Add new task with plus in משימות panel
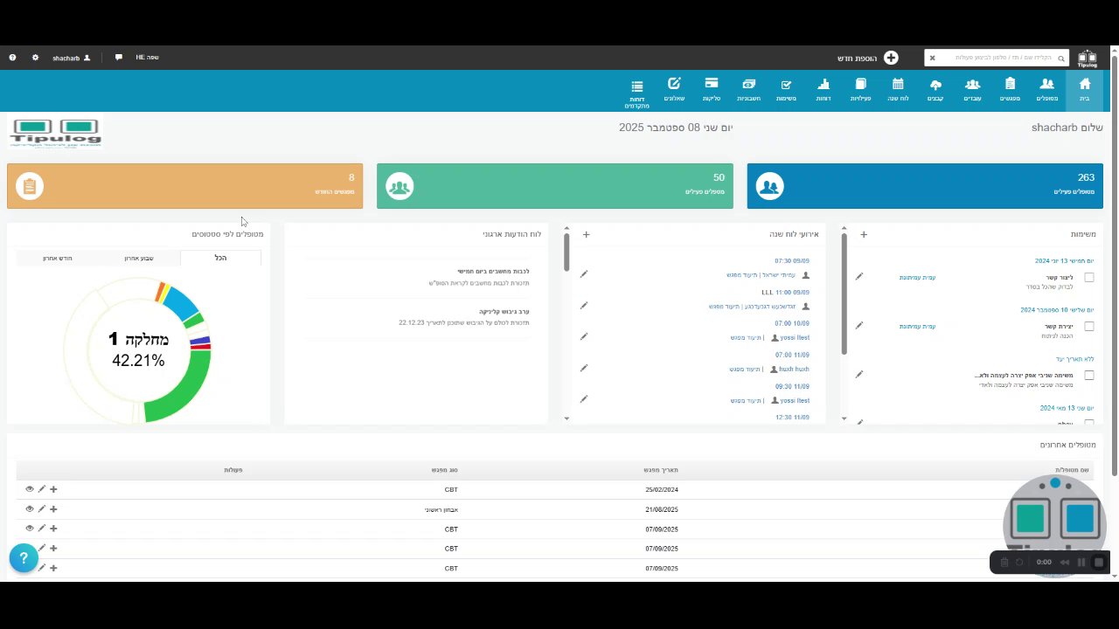Viewport: 1119px width, 629px height. (864, 234)
